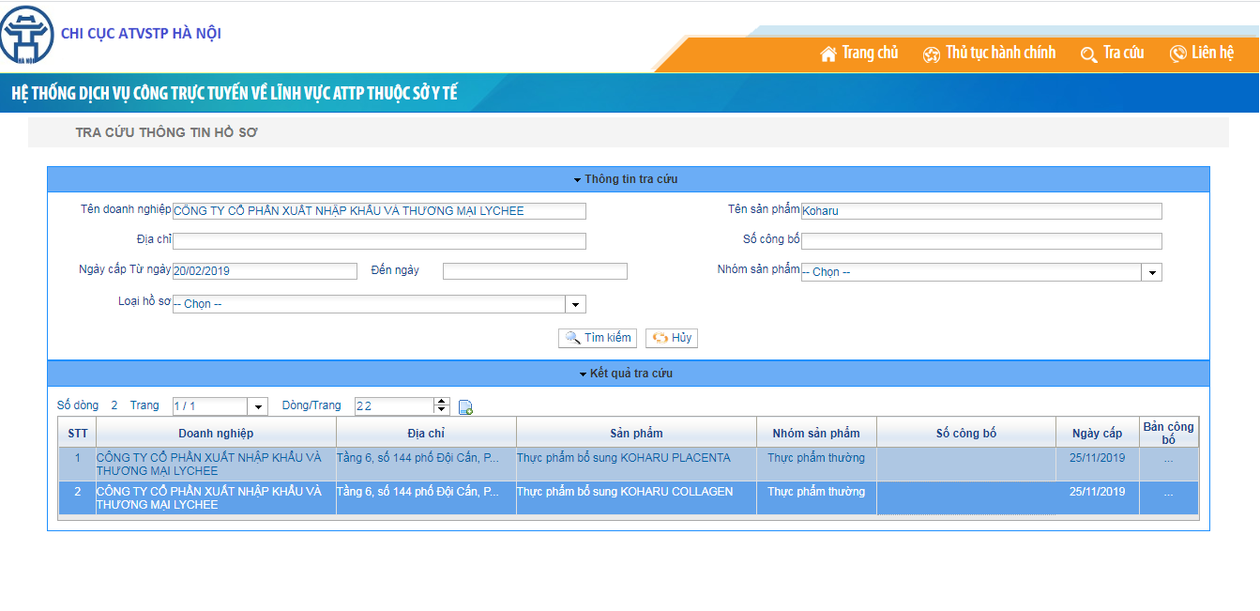Focus the Địa chỉ input field
1260x611 pixels.
tap(379, 241)
